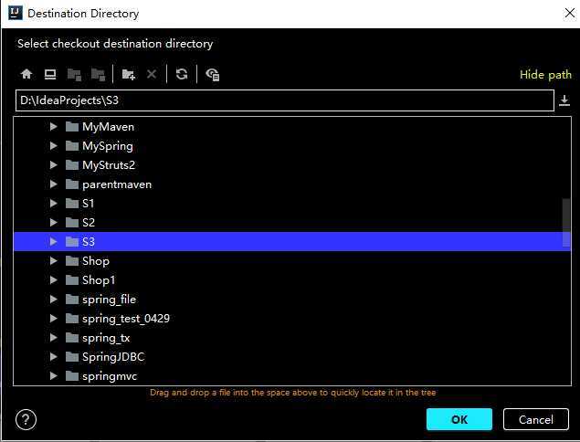Click the SpringJDBC folder icon

[x=72, y=356]
